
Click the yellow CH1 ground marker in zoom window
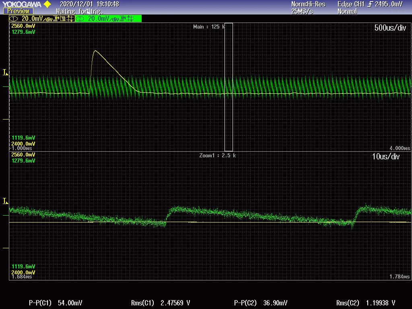click(6, 248)
